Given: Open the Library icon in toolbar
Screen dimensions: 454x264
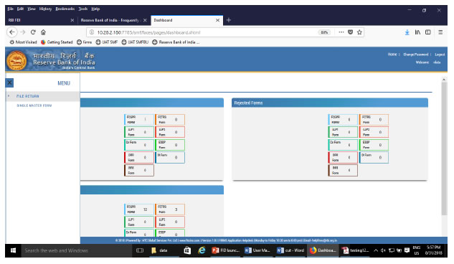Looking at the screenshot, I should point(417,32).
